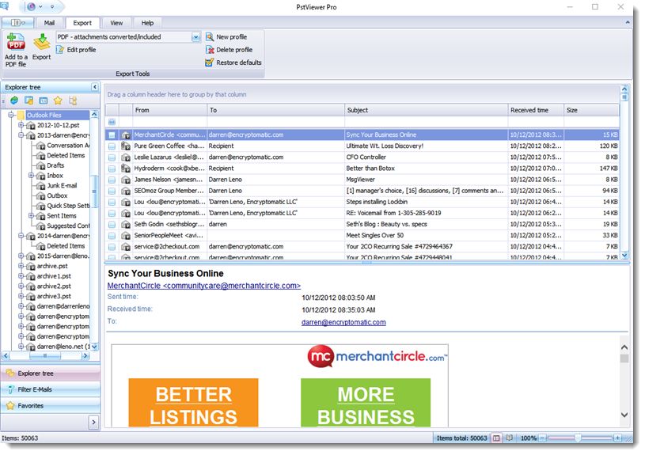Viewport: 645px width, 455px height.
Task: Click the zoom out minus button
Action: pos(543,438)
